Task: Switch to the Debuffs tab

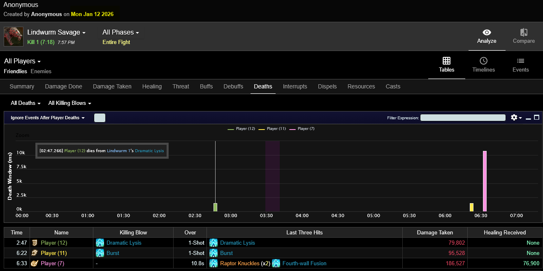Action: [x=233, y=86]
